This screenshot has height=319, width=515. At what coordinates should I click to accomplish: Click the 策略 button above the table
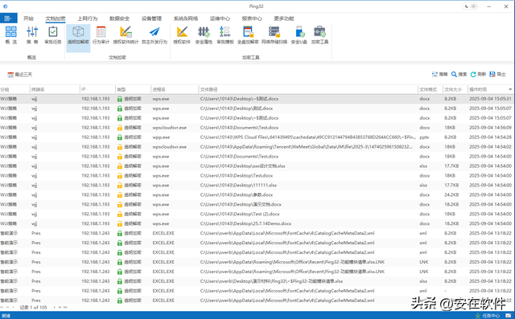[440, 75]
